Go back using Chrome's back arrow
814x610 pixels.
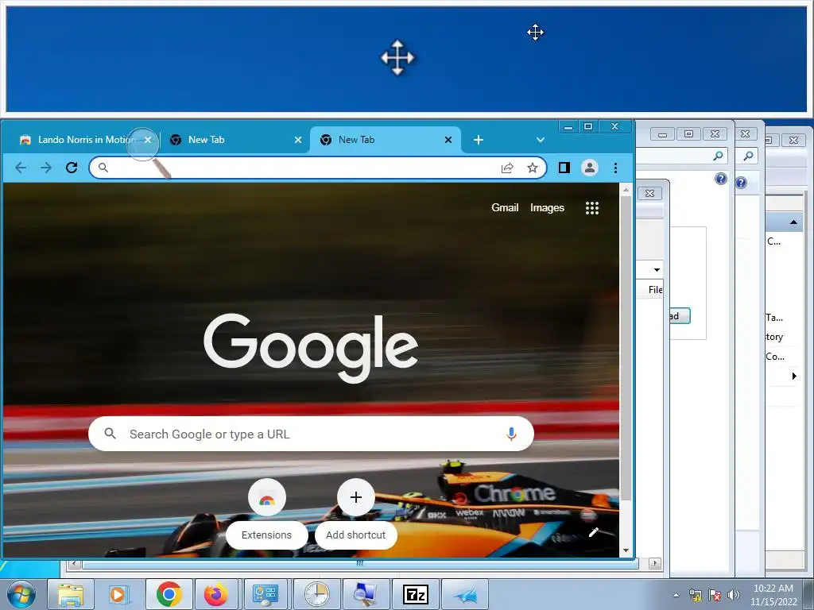click(21, 168)
